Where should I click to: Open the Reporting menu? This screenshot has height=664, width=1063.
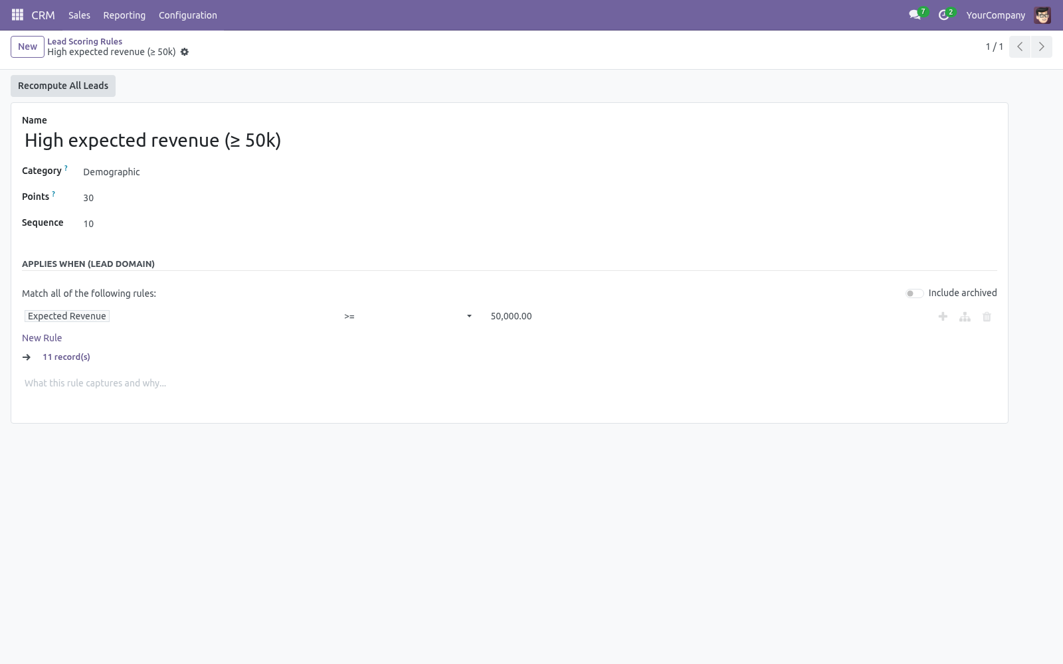tap(124, 15)
